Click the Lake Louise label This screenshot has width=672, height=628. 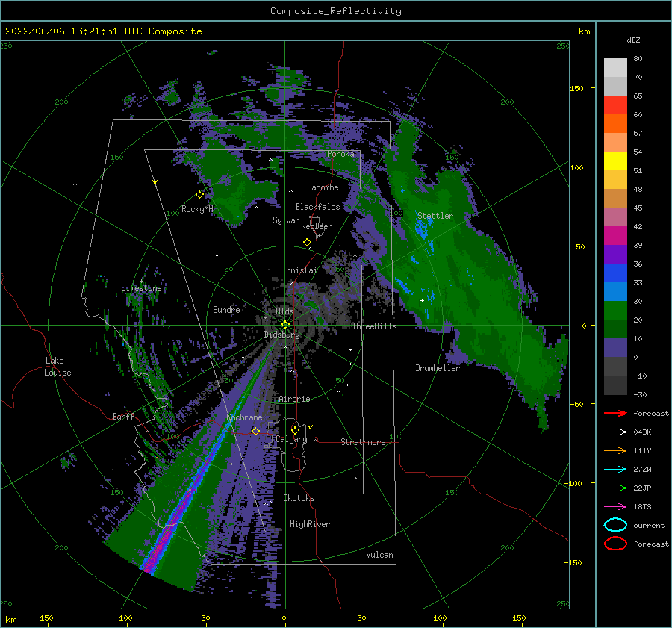(57, 367)
